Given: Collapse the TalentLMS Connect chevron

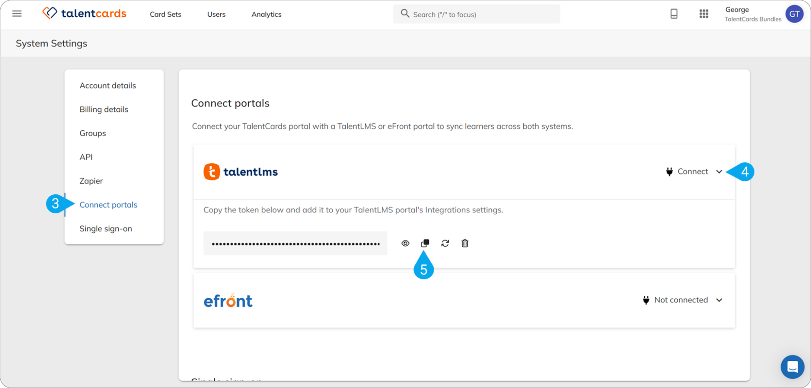Looking at the screenshot, I should coord(719,171).
